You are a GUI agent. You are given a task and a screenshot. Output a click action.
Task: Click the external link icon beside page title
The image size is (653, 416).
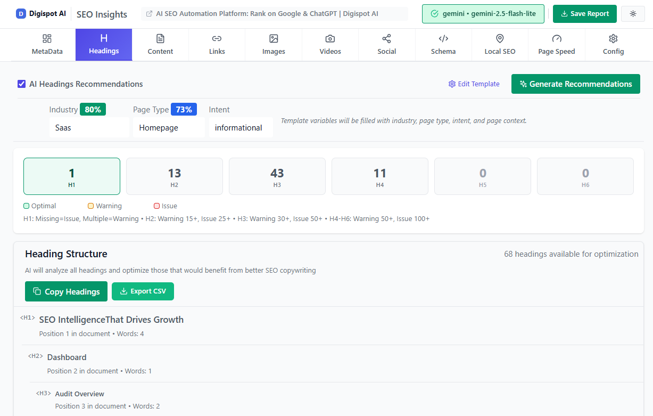tap(149, 14)
